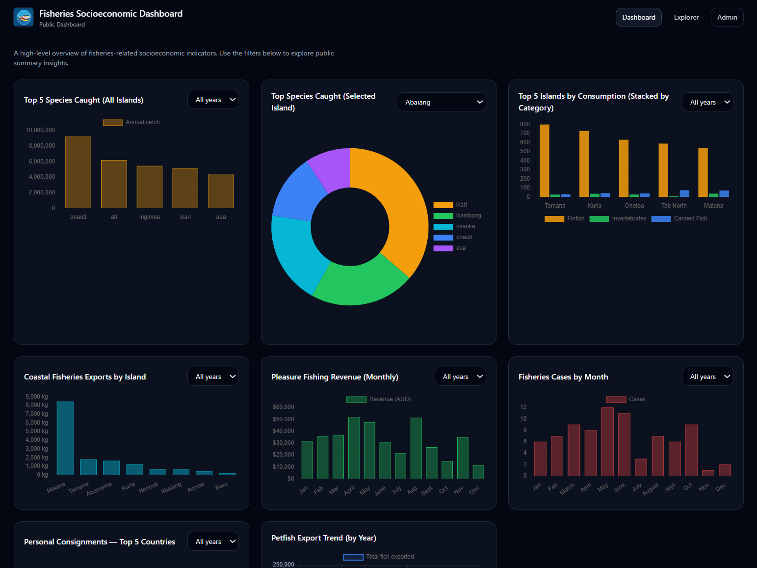Screen dimensions: 757x568
Task: Click the Kuria Finfish consumption bar
Action: (x=584, y=164)
